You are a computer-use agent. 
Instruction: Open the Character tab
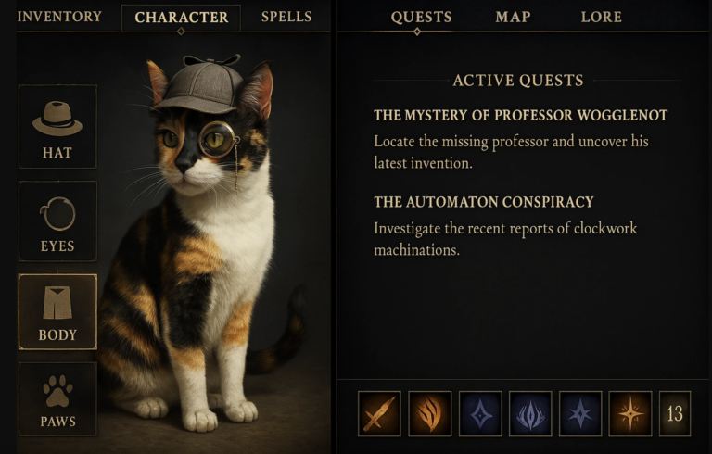[181, 18]
